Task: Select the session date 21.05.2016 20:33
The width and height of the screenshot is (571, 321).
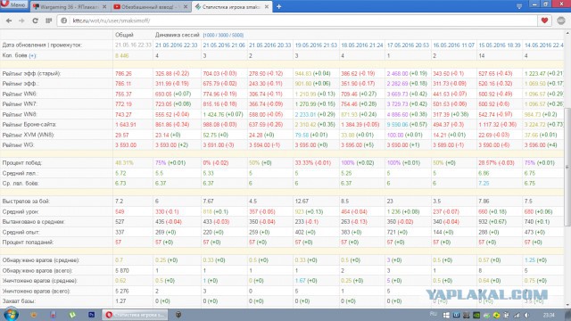Action: (x=269, y=45)
